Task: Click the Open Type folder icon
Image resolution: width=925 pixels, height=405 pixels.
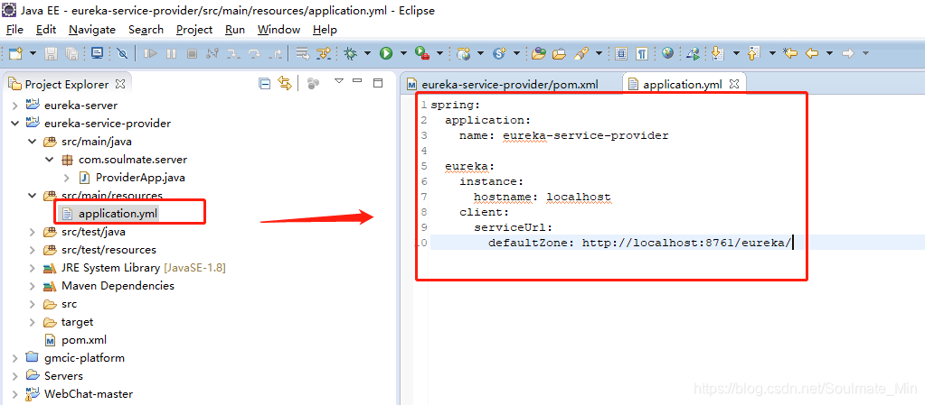Action: (538, 53)
